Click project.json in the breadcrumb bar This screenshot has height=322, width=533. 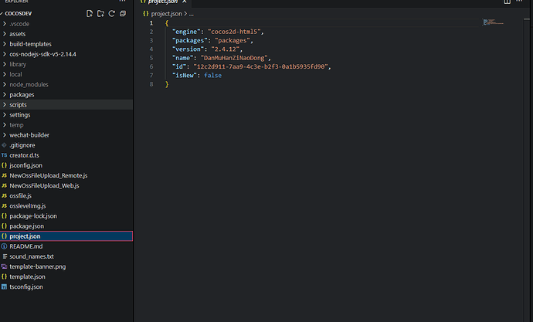167,14
